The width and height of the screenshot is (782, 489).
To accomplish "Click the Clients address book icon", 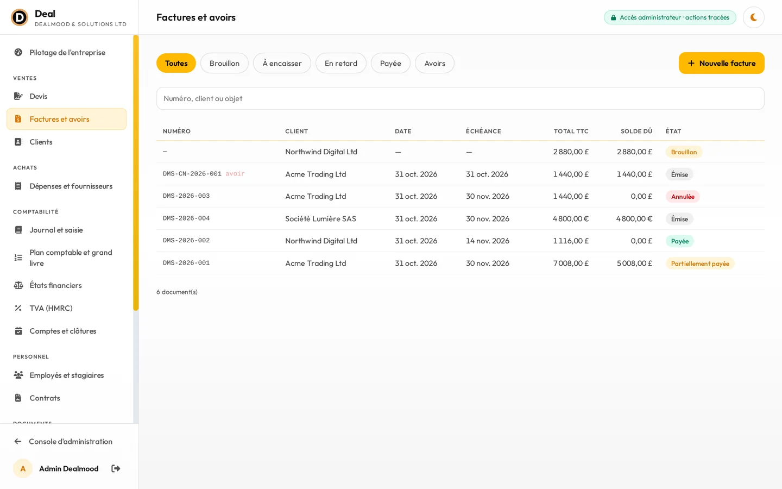I will (x=18, y=142).
